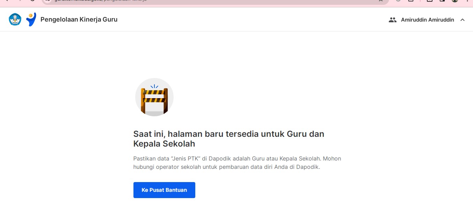Open the Chrome profile avatar
The width and height of the screenshot is (473, 204).
(454, 1)
